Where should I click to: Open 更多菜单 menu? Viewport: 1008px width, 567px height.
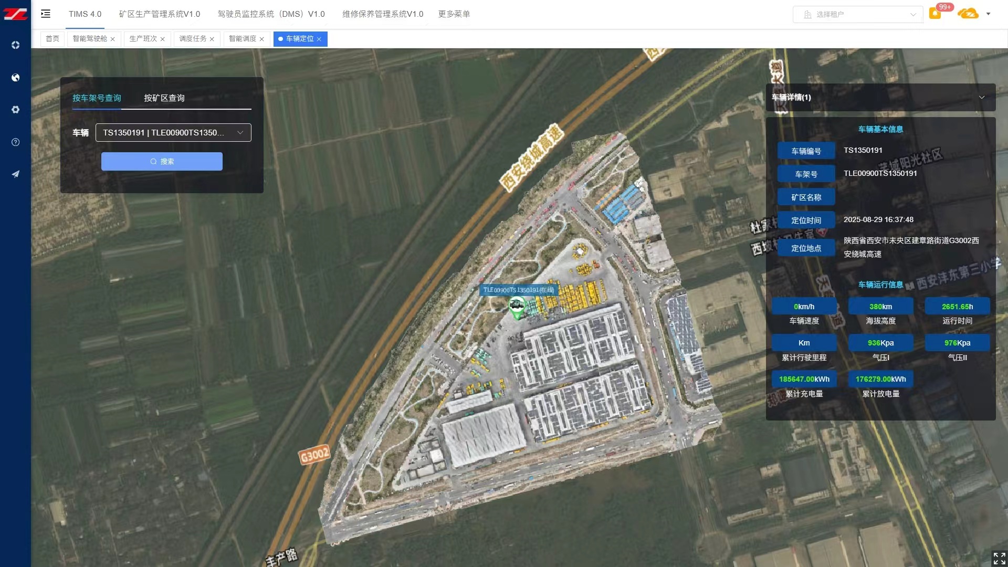point(454,14)
